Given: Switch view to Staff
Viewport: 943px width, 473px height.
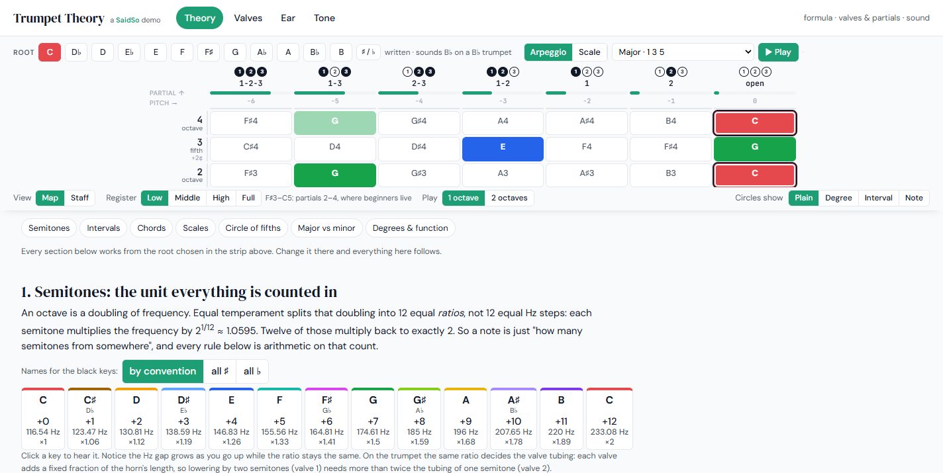Looking at the screenshot, I should (x=80, y=198).
